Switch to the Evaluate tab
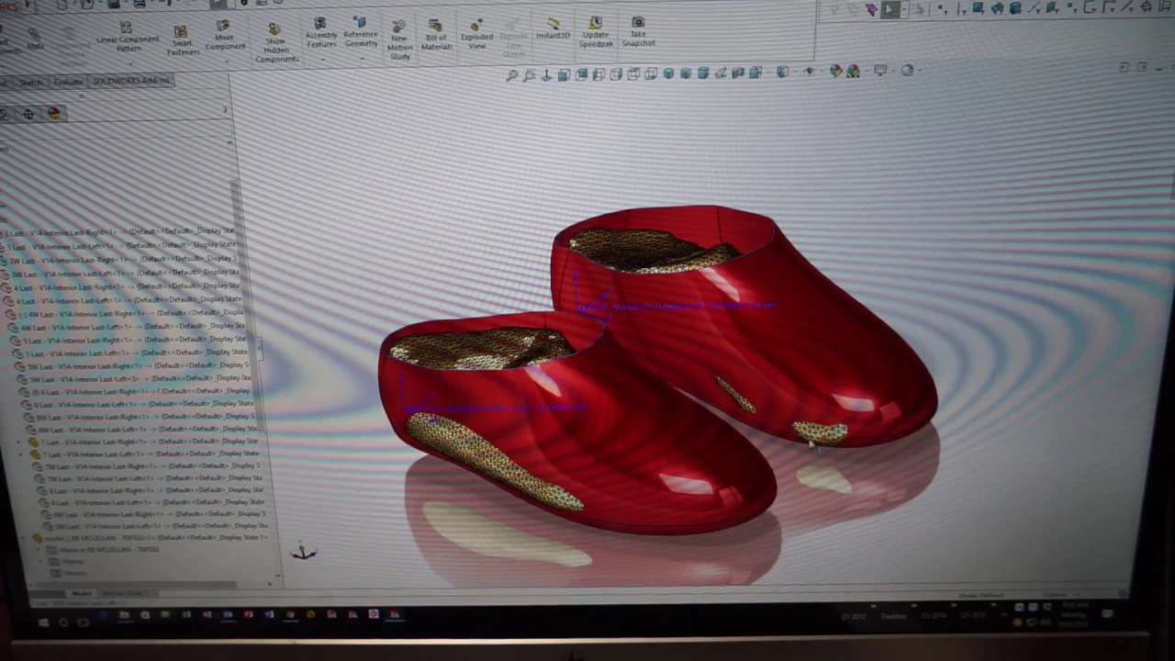The height and width of the screenshot is (661, 1175). pos(68,82)
